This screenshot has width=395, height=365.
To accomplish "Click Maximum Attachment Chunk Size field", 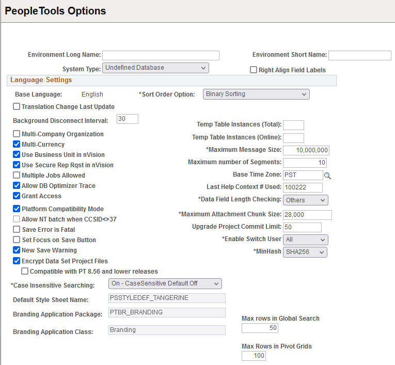I will click(307, 215).
